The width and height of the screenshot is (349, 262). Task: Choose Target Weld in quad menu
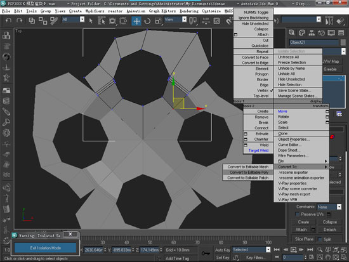pyautogui.click(x=258, y=150)
